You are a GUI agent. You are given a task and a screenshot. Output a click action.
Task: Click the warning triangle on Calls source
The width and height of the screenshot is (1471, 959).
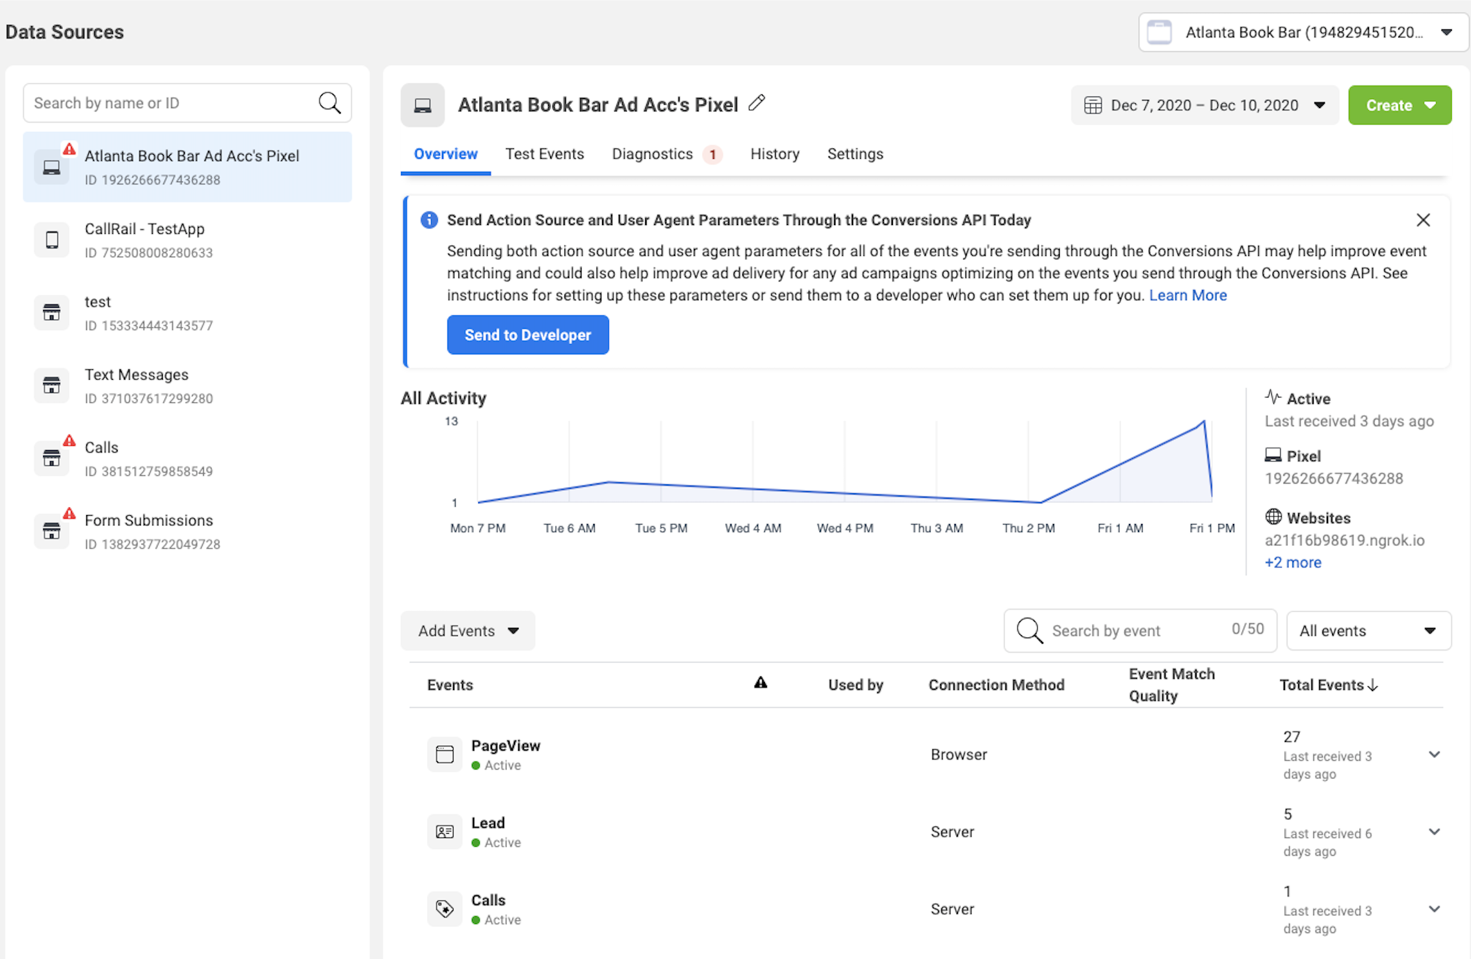click(x=69, y=440)
